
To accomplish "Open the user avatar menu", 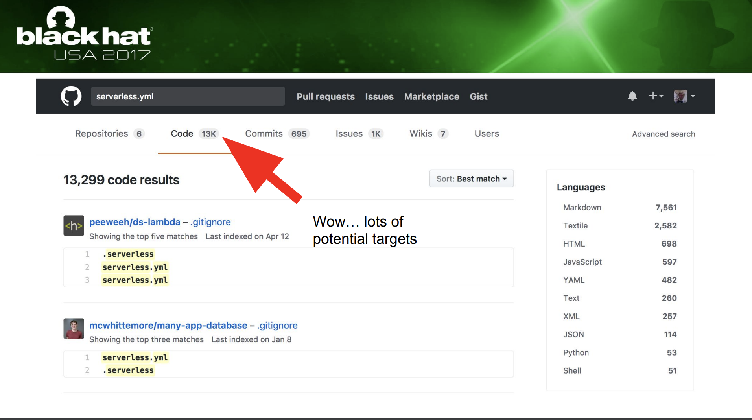I will (684, 96).
